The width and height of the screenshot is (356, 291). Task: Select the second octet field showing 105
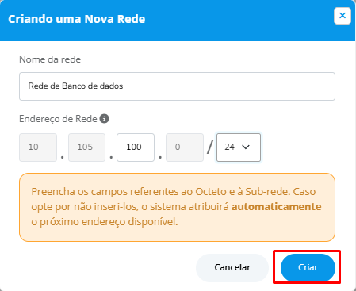(x=86, y=147)
